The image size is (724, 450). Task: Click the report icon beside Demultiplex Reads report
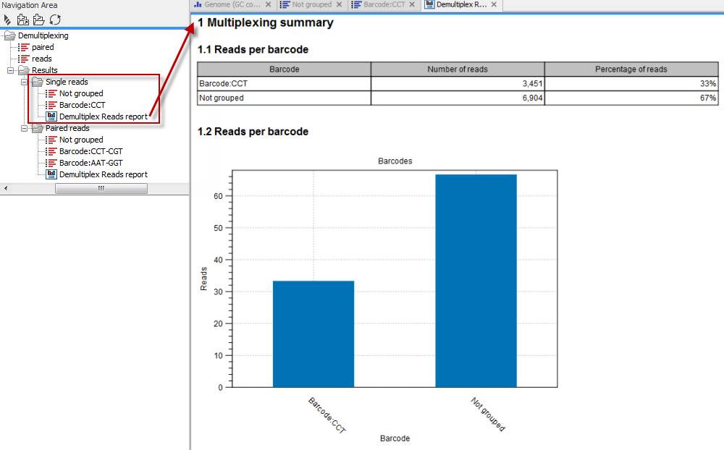[51, 116]
